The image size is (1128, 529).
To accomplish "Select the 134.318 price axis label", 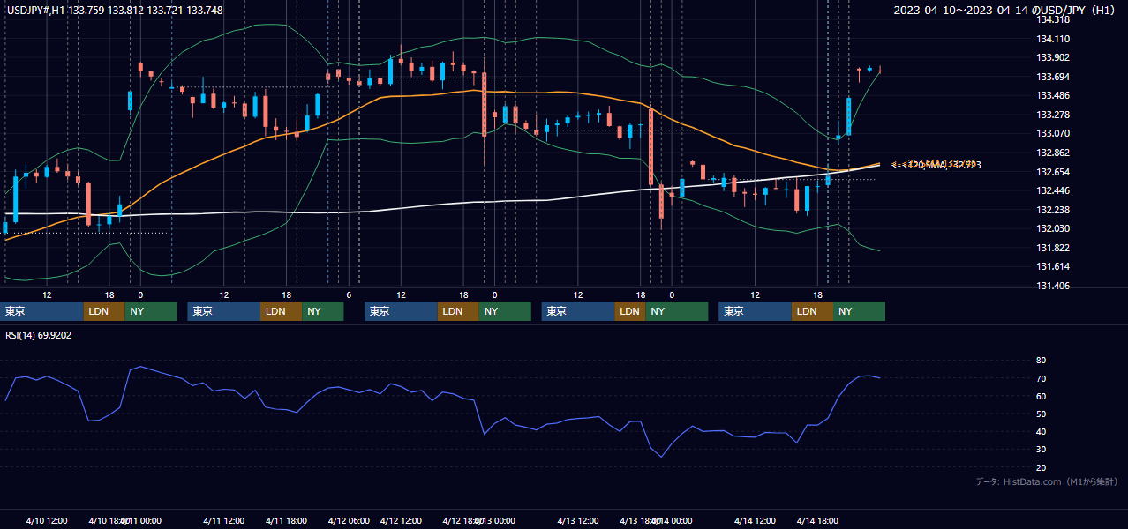I will pos(1054,20).
